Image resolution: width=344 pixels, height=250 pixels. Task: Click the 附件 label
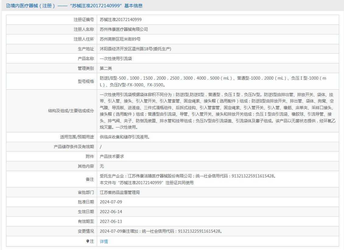coord(90,156)
